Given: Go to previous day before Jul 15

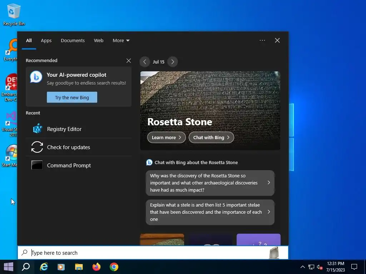Looking at the screenshot, I should click(145, 62).
